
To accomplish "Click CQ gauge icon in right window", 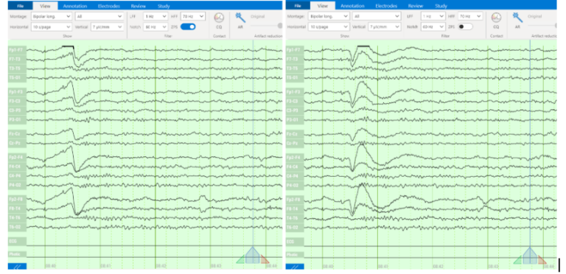I will [496, 18].
